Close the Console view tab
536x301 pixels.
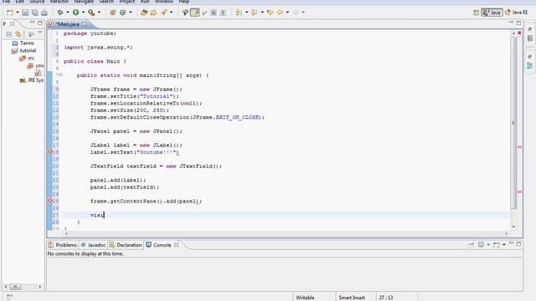pyautogui.click(x=177, y=245)
